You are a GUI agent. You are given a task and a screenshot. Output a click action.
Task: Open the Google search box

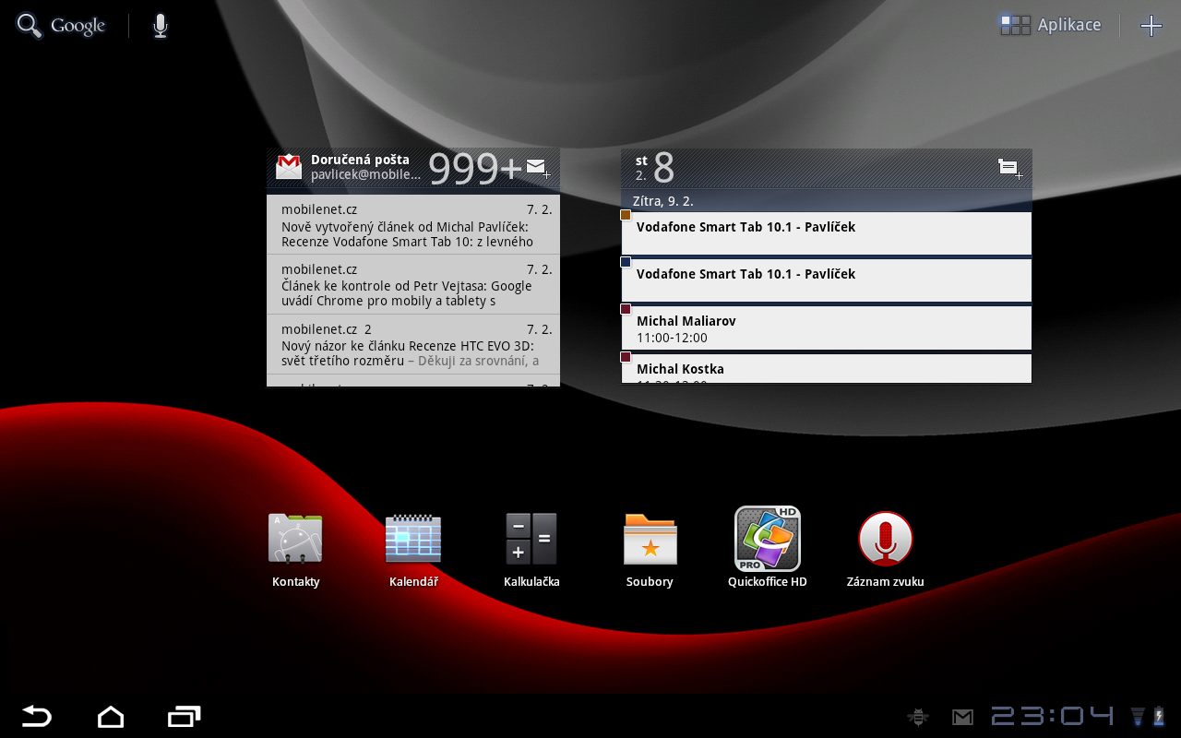pos(60,25)
